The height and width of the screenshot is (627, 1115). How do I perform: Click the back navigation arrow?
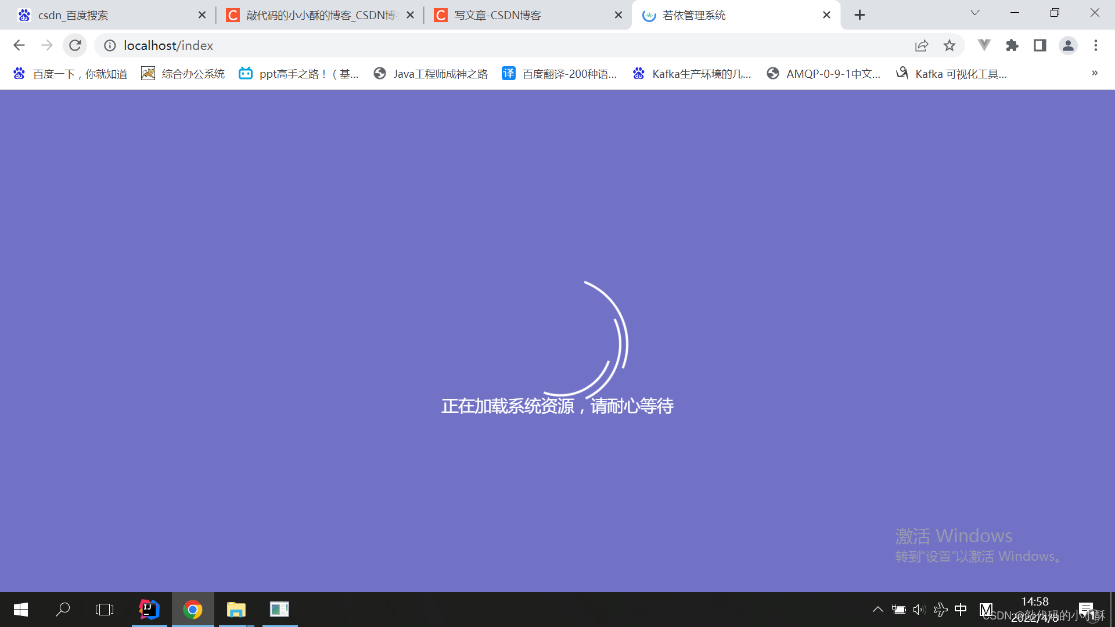click(x=19, y=45)
